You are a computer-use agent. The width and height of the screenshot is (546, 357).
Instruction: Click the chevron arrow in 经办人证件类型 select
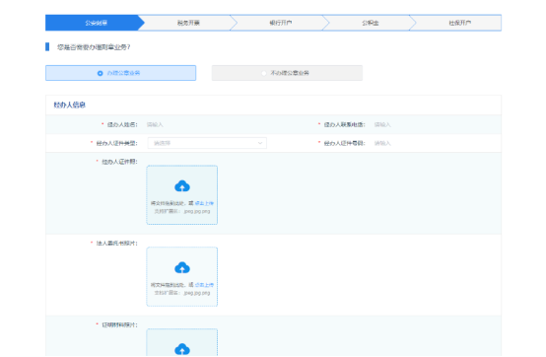tap(260, 143)
